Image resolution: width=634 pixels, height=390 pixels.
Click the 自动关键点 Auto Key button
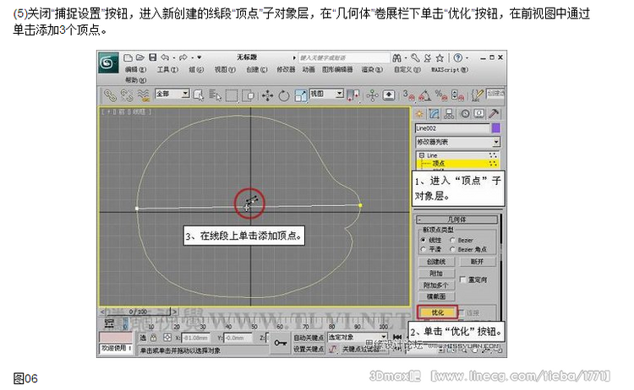click(x=309, y=337)
